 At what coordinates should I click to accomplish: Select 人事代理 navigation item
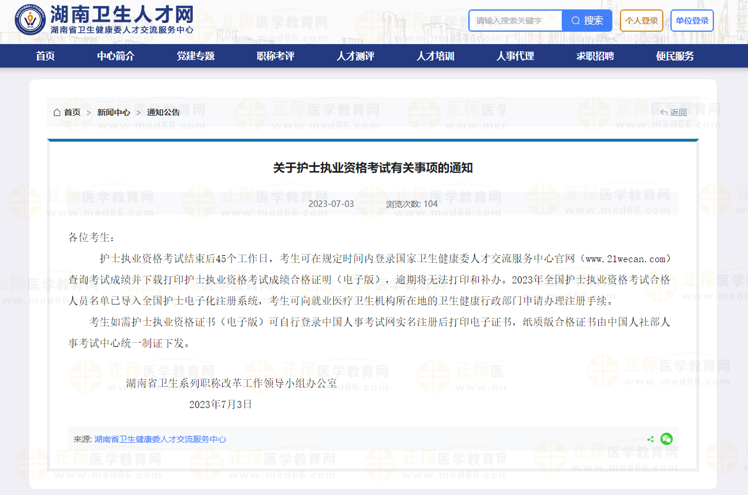click(x=515, y=56)
